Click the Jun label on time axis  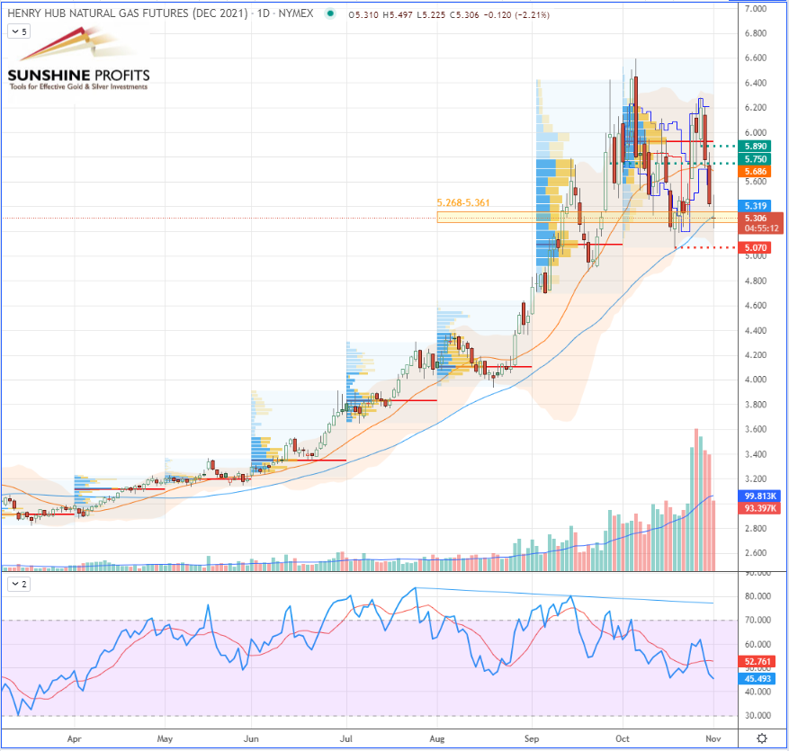tap(251, 738)
